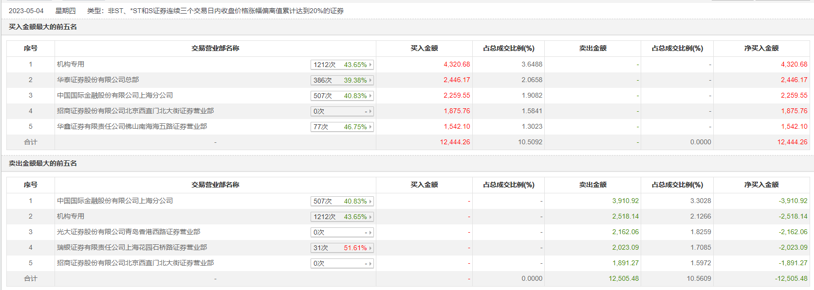Click arrow icon beside 43.65% in buyers table
The image size is (814, 290).
pos(370,65)
